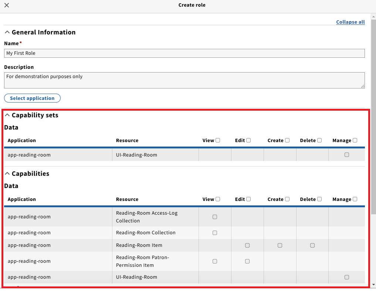Enable Edit for Reading-Room Patron-Permission Item
376x292 pixels.
click(x=247, y=261)
